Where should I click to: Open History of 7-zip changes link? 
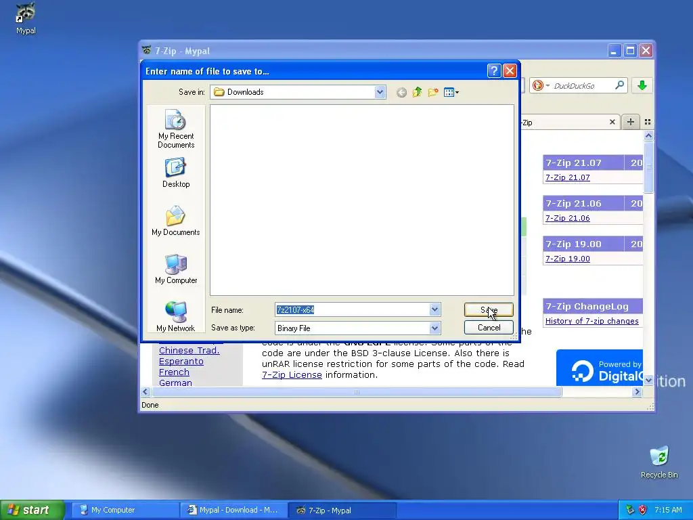tap(591, 321)
